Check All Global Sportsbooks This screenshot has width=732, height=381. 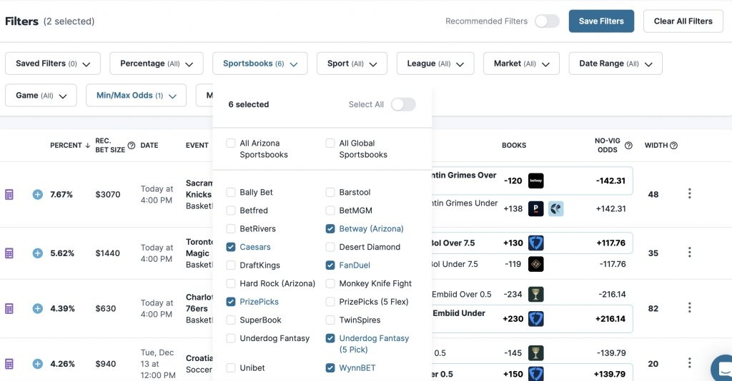[330, 143]
